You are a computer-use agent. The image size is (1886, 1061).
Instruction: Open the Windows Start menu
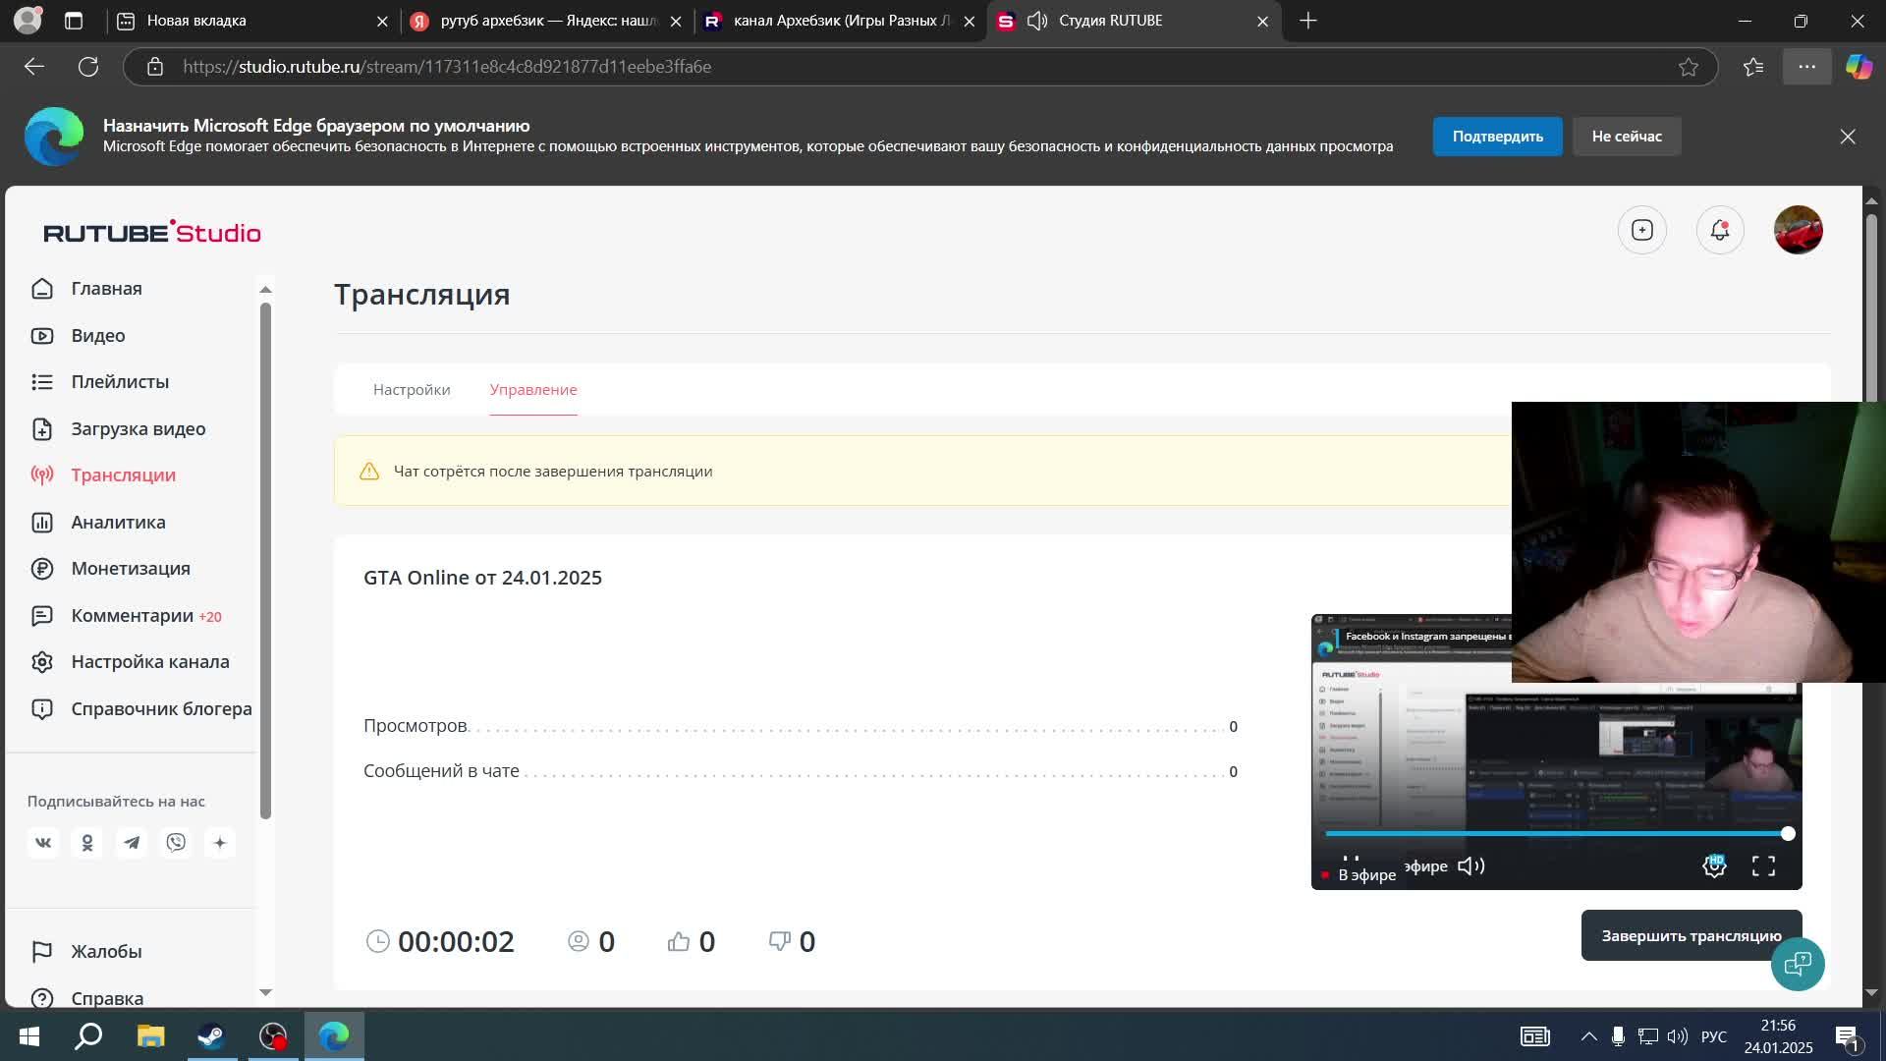click(x=29, y=1036)
